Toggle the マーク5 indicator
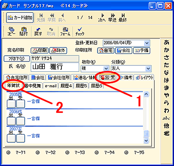174x166 pixels. point(126,152)
